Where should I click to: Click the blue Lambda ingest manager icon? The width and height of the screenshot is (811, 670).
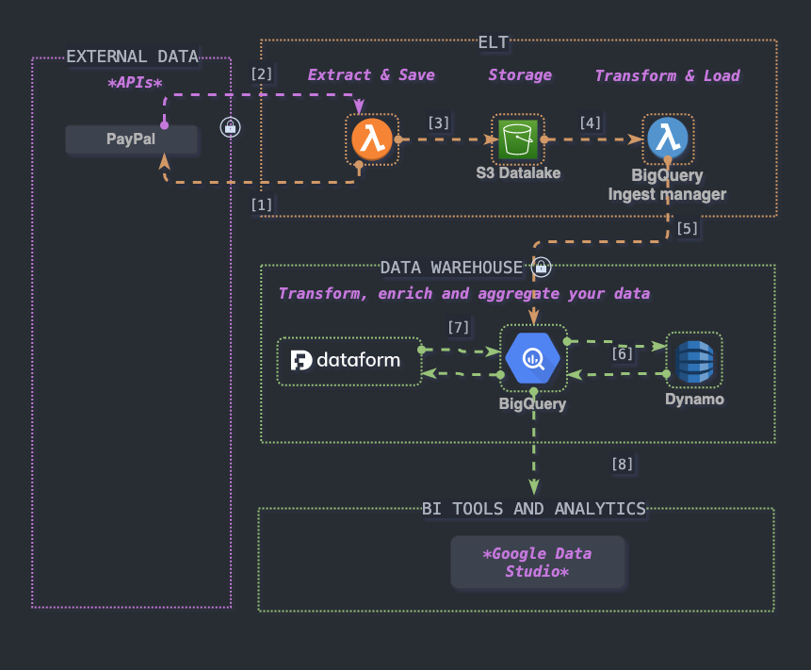point(668,139)
